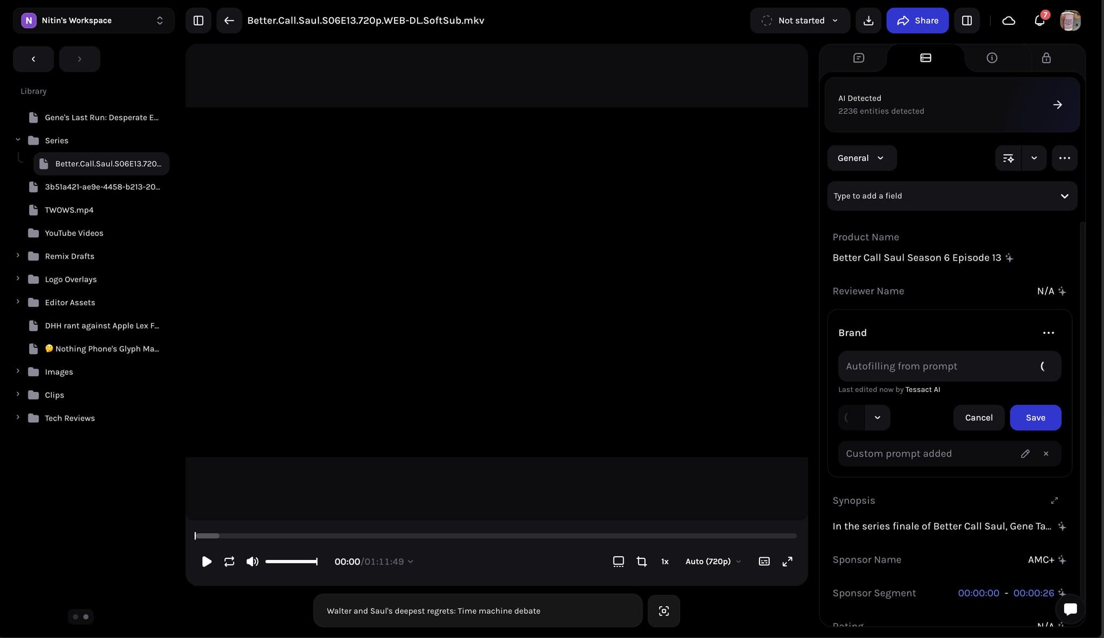The width and height of the screenshot is (1104, 638).
Task: Select TWOWS.mp4 in the library
Action: click(69, 210)
